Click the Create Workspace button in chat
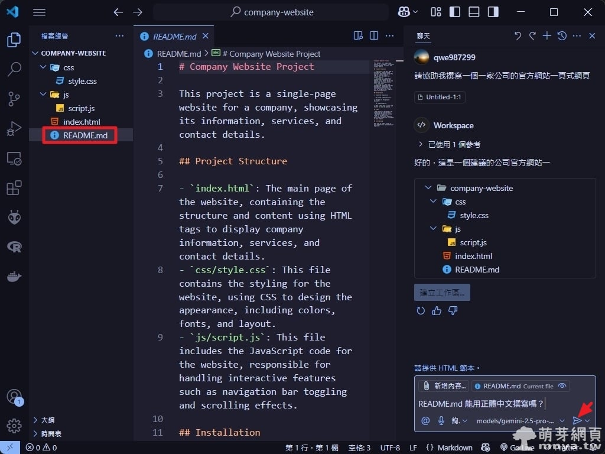This screenshot has height=454, width=605. (442, 292)
